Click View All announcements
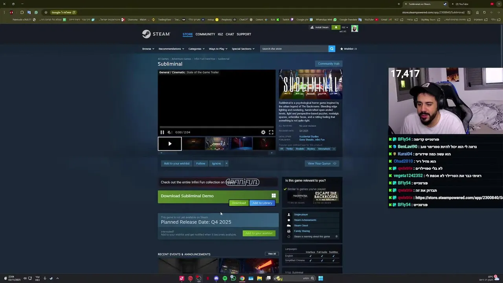The height and width of the screenshot is (283, 503). click(x=272, y=254)
